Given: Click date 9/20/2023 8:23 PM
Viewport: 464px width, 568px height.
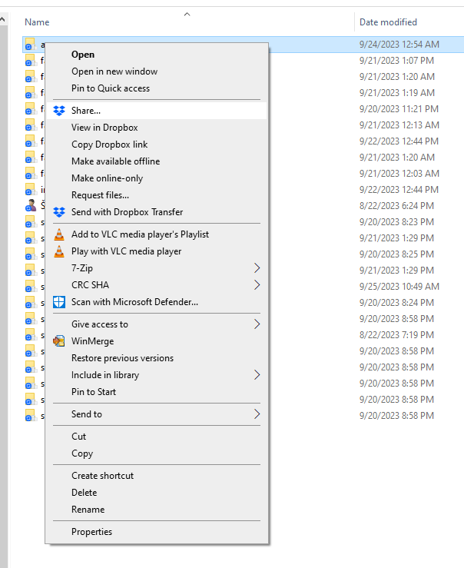Looking at the screenshot, I should [396, 221].
